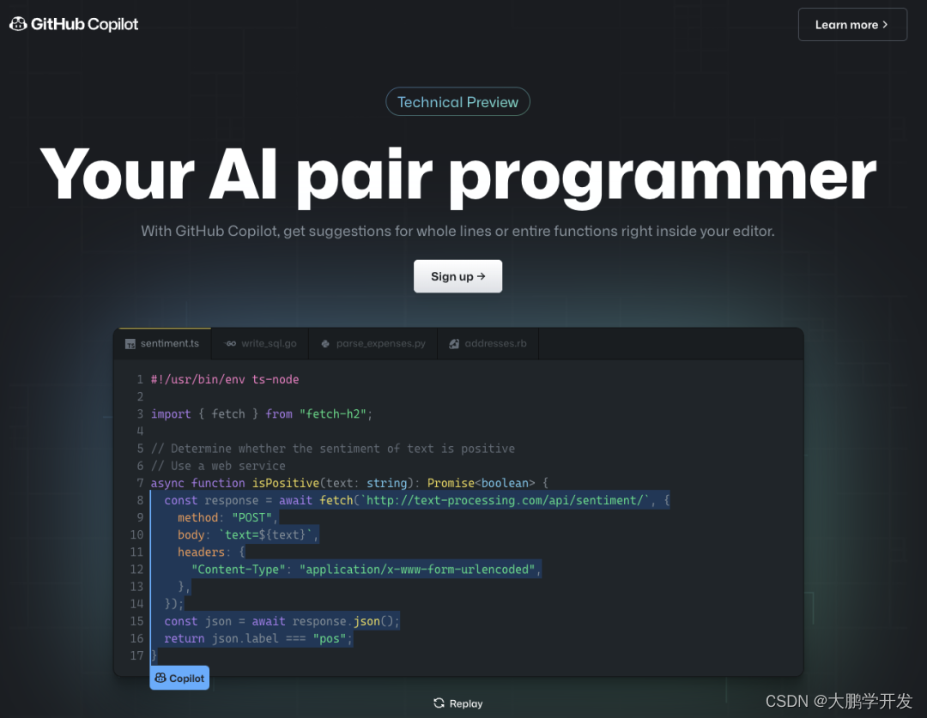Click the 'const json = await response.json()' line

[282, 621]
